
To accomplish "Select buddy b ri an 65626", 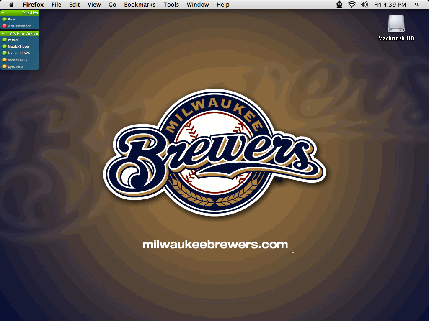I will click(20, 53).
